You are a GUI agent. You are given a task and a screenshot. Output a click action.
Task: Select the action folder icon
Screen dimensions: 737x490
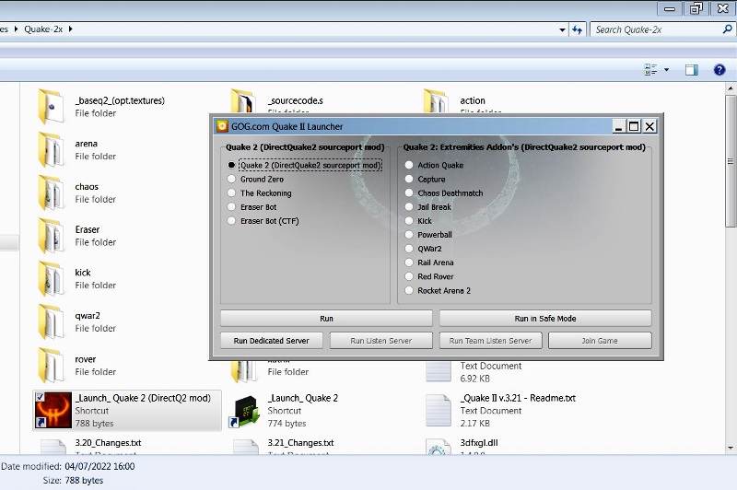click(x=436, y=101)
